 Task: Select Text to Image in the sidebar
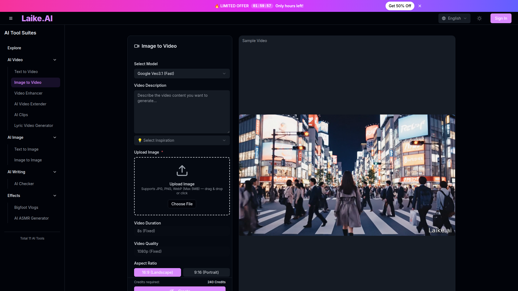pyautogui.click(x=26, y=149)
